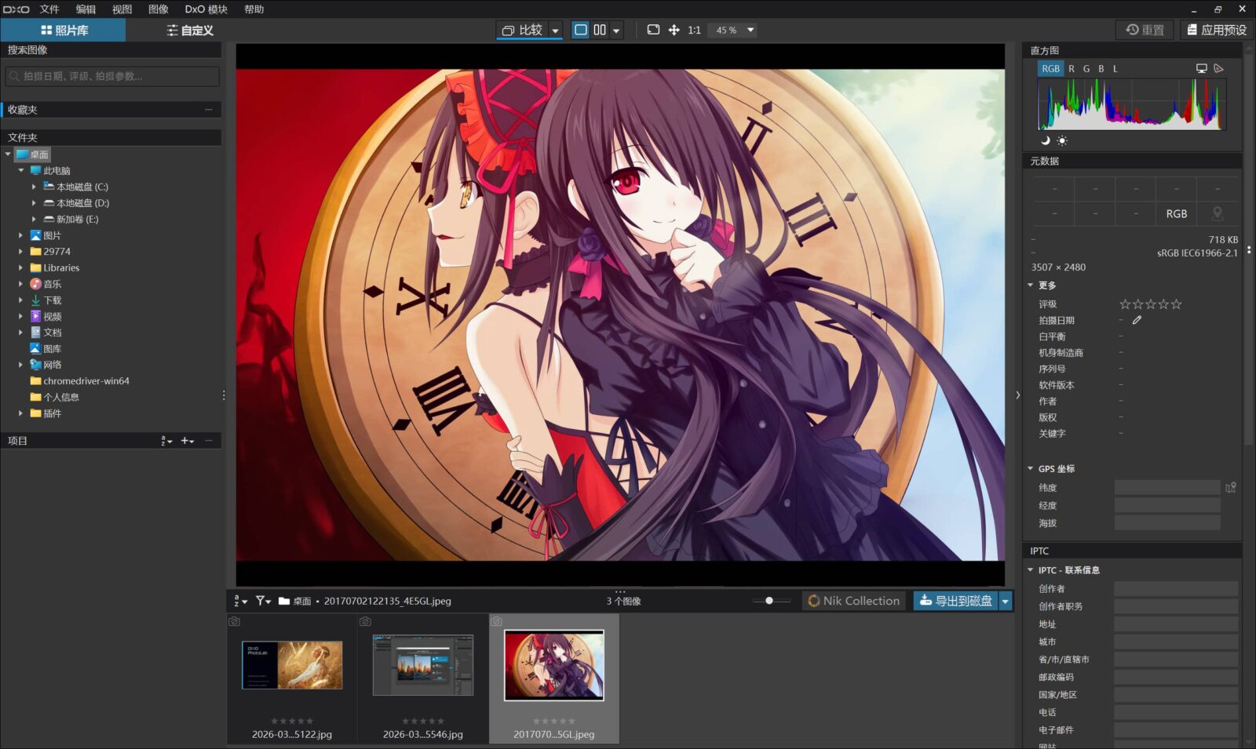Screen dimensions: 1256x749
Task: Select single image view mode
Action: click(581, 30)
